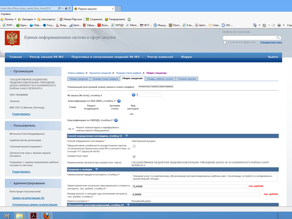Click Новая Персона toolbar button
292x219 pixels.
(x=71, y=19)
